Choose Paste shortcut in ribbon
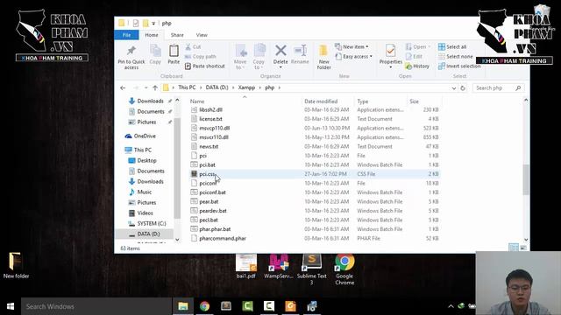561x315 pixels. pos(205,66)
